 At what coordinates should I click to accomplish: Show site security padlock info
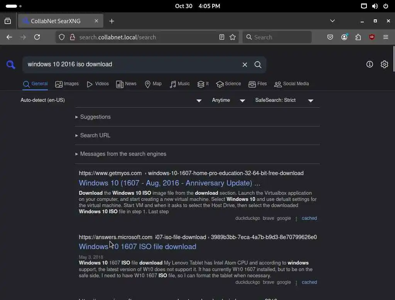pyautogui.click(x=72, y=37)
